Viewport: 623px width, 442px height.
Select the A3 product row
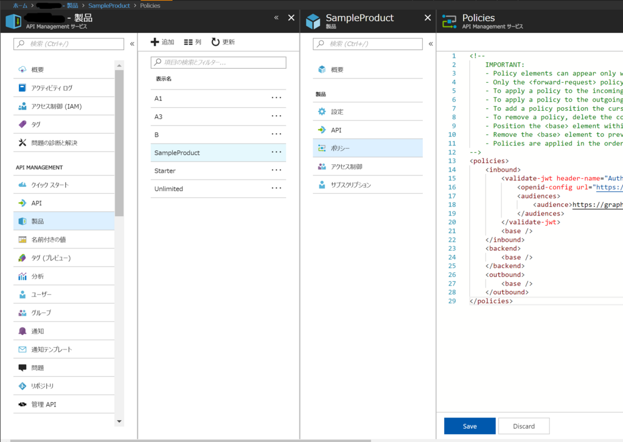coord(218,116)
